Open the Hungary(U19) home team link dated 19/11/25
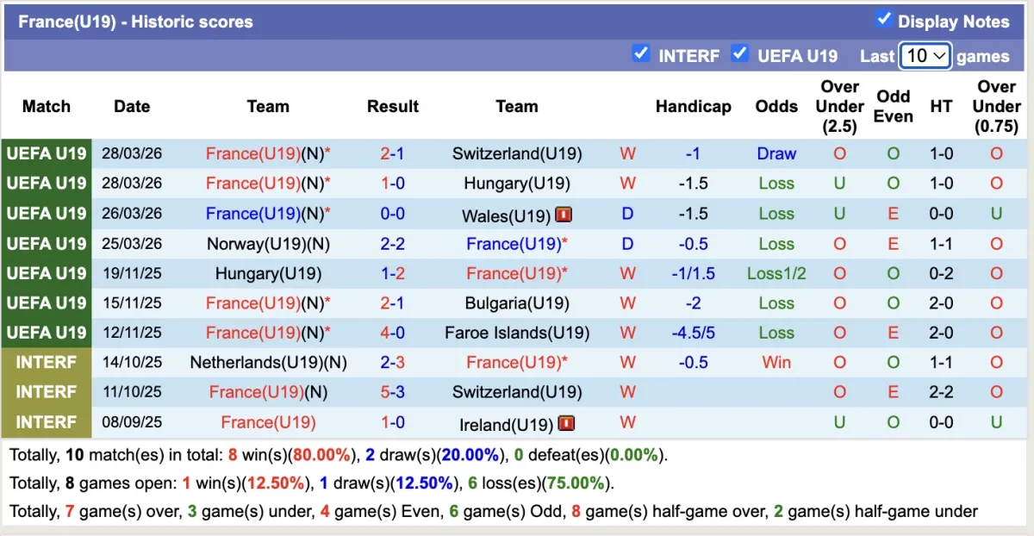 click(268, 274)
